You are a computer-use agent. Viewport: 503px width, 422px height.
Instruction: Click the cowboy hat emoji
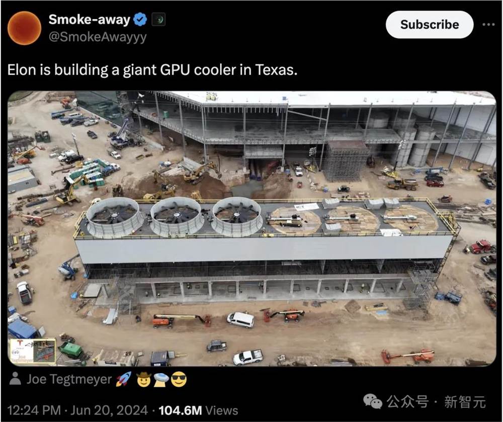coord(143,379)
